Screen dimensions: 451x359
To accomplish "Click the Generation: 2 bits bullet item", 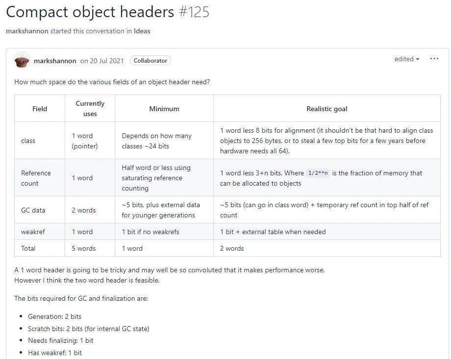I will [54, 316].
